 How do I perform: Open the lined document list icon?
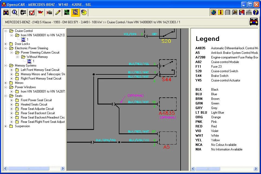(227, 12)
